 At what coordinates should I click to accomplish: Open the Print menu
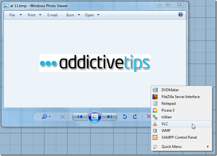pyautogui.click(x=32, y=15)
